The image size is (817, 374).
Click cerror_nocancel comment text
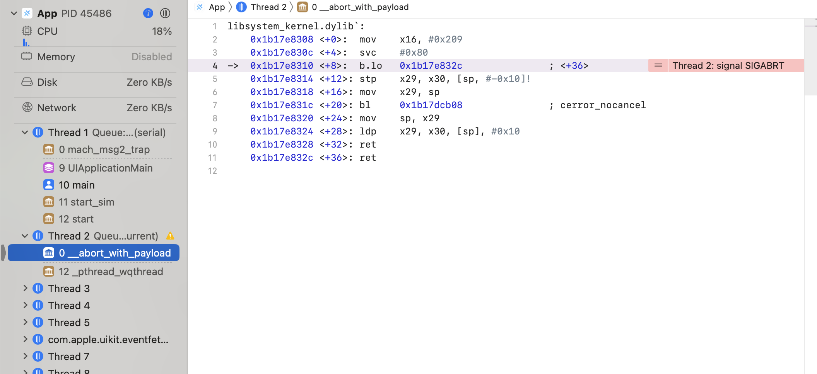click(x=603, y=105)
